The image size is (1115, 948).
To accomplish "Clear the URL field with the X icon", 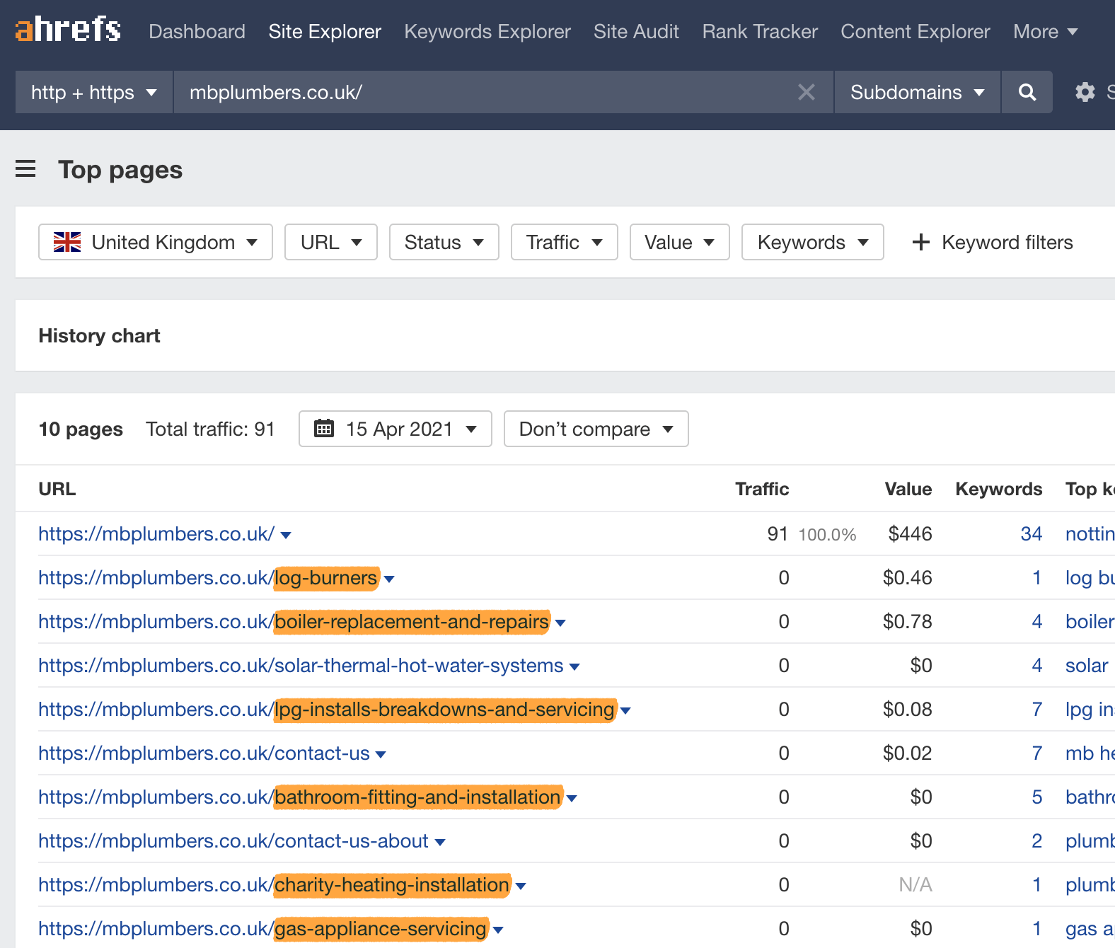I will 806,92.
